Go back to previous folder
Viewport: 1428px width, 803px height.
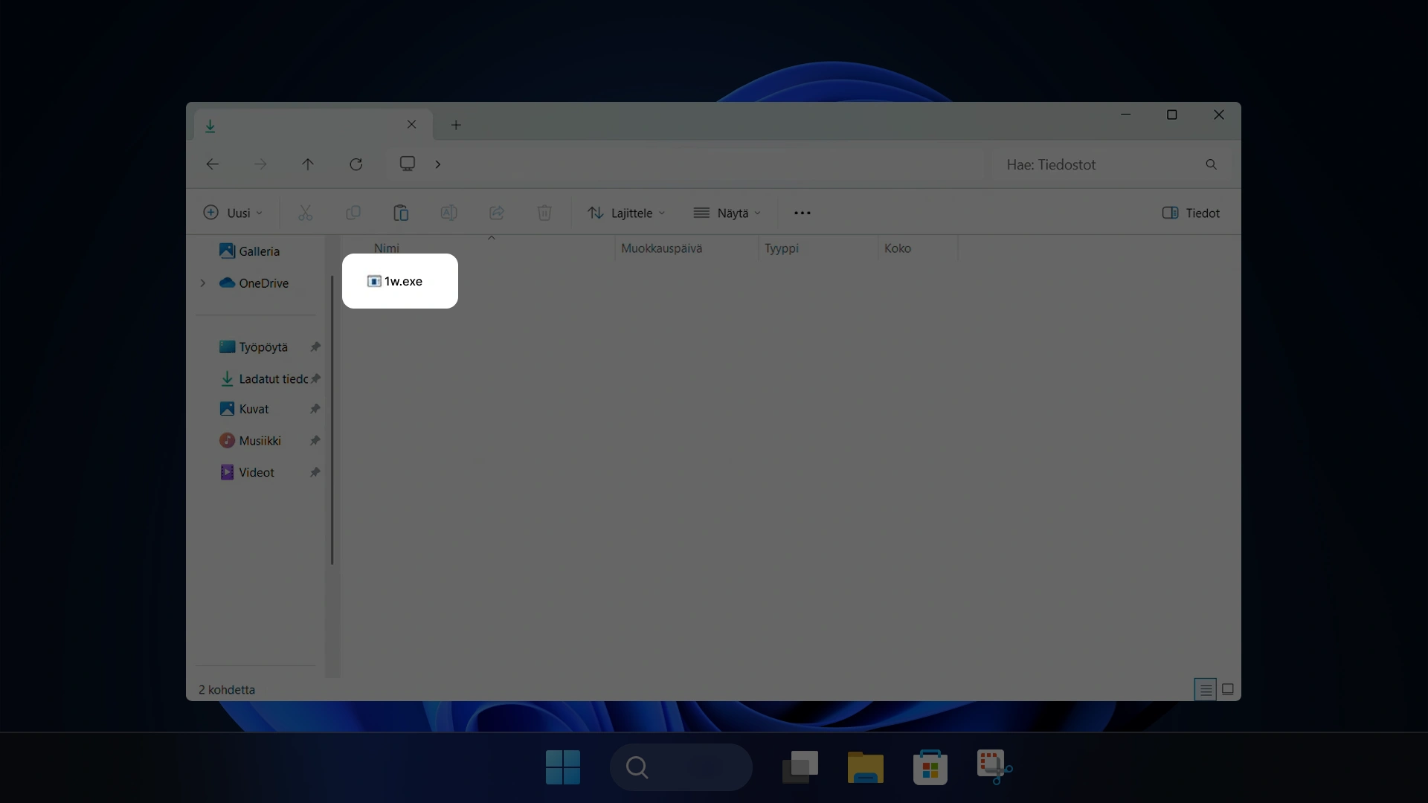213,164
